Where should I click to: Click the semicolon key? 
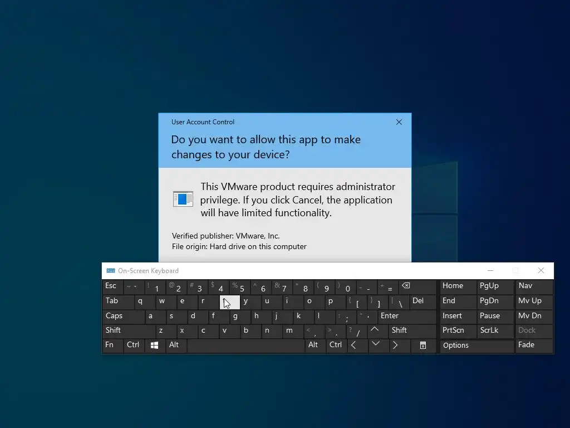[x=346, y=317]
